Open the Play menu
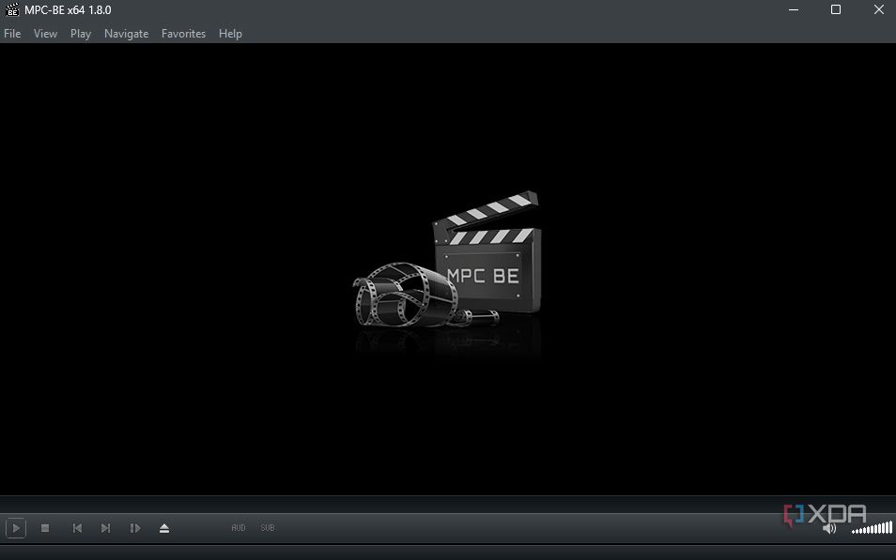 point(80,33)
